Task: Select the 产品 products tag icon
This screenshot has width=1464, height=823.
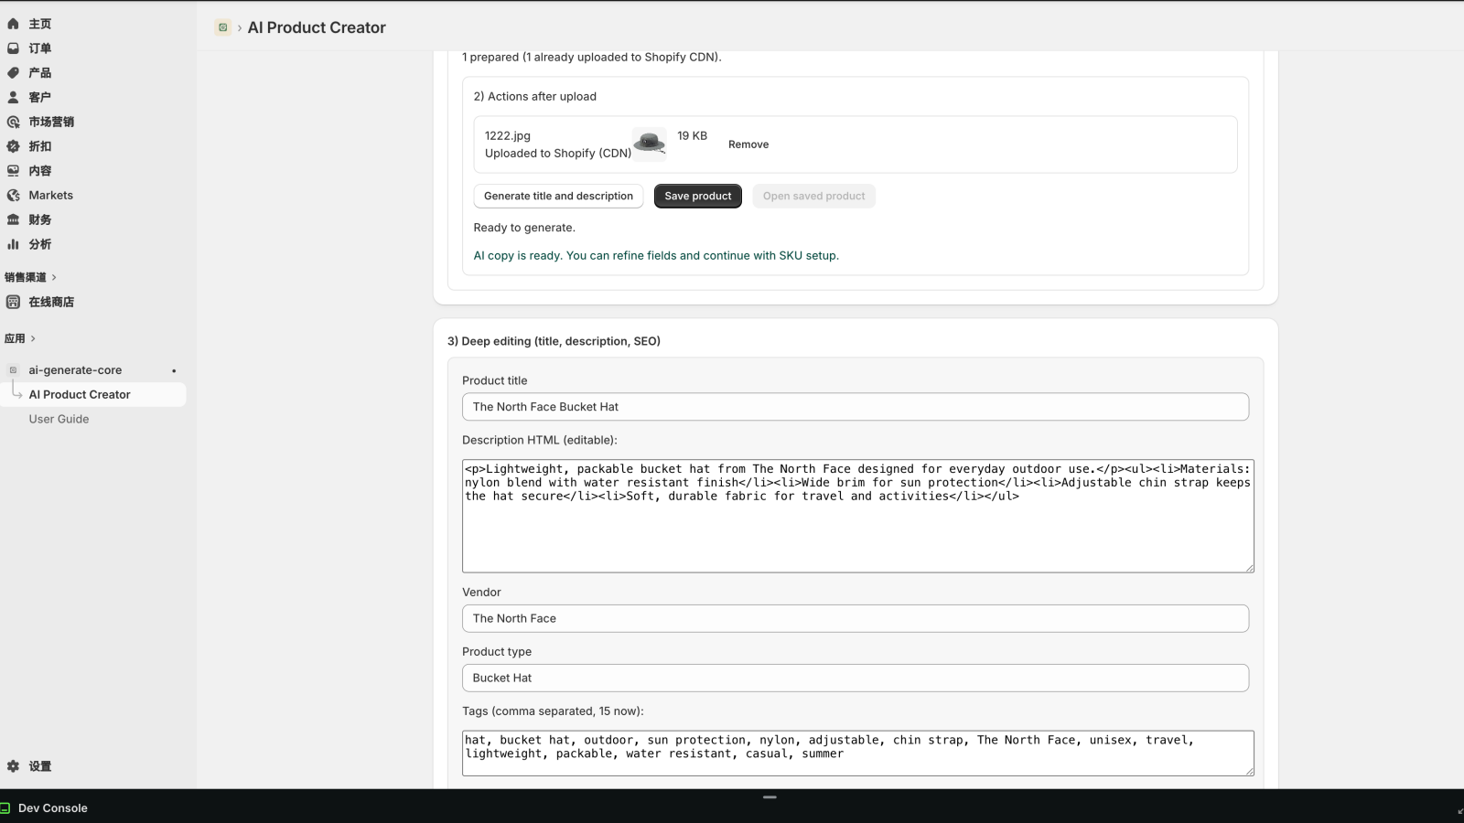Action: click(13, 73)
